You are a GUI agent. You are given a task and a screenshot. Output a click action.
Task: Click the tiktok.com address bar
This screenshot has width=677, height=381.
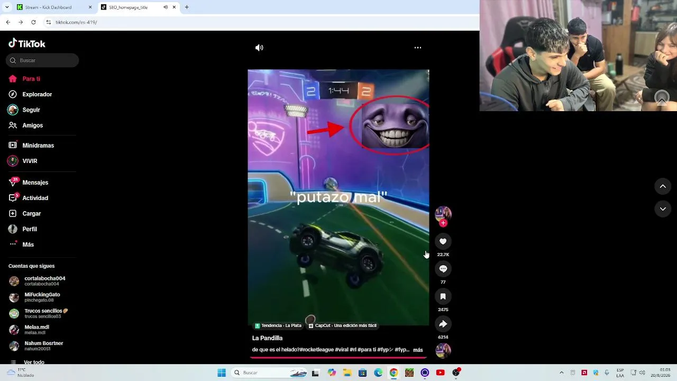259,22
